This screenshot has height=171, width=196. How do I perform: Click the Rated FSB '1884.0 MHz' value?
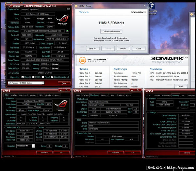pos(24,140)
